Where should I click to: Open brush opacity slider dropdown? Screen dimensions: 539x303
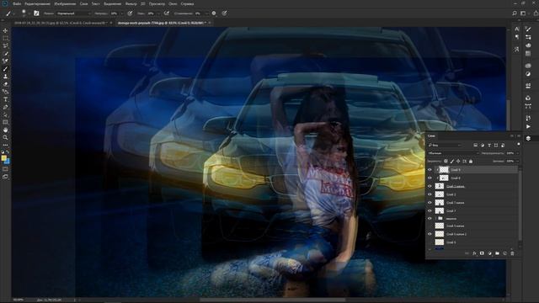[121, 13]
